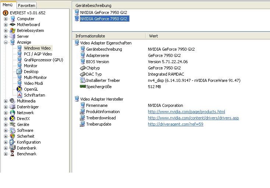Click the Version 5.71.22.24.06 value
This screenshot has width=270, height=188.
tap(168, 62)
